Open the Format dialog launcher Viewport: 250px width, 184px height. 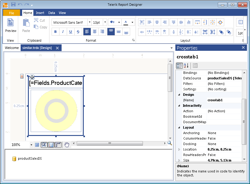click(133, 40)
